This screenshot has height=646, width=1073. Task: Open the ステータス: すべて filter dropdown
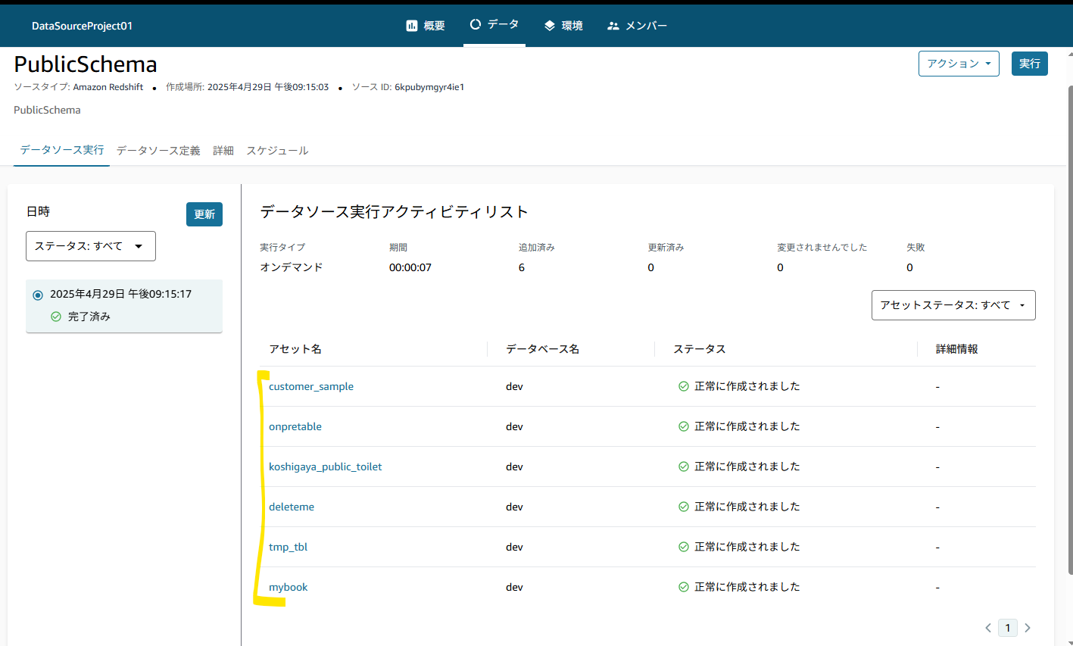(x=91, y=246)
